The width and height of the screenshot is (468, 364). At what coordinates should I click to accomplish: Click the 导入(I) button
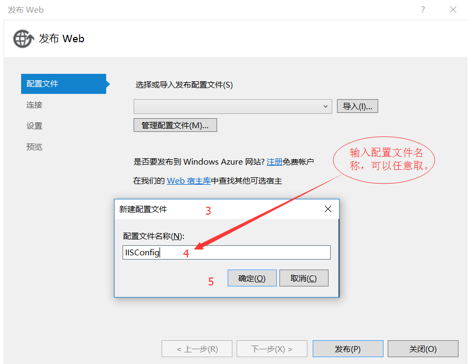(x=357, y=106)
